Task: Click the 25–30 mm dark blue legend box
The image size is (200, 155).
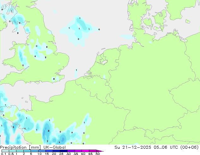Action: 63,151
